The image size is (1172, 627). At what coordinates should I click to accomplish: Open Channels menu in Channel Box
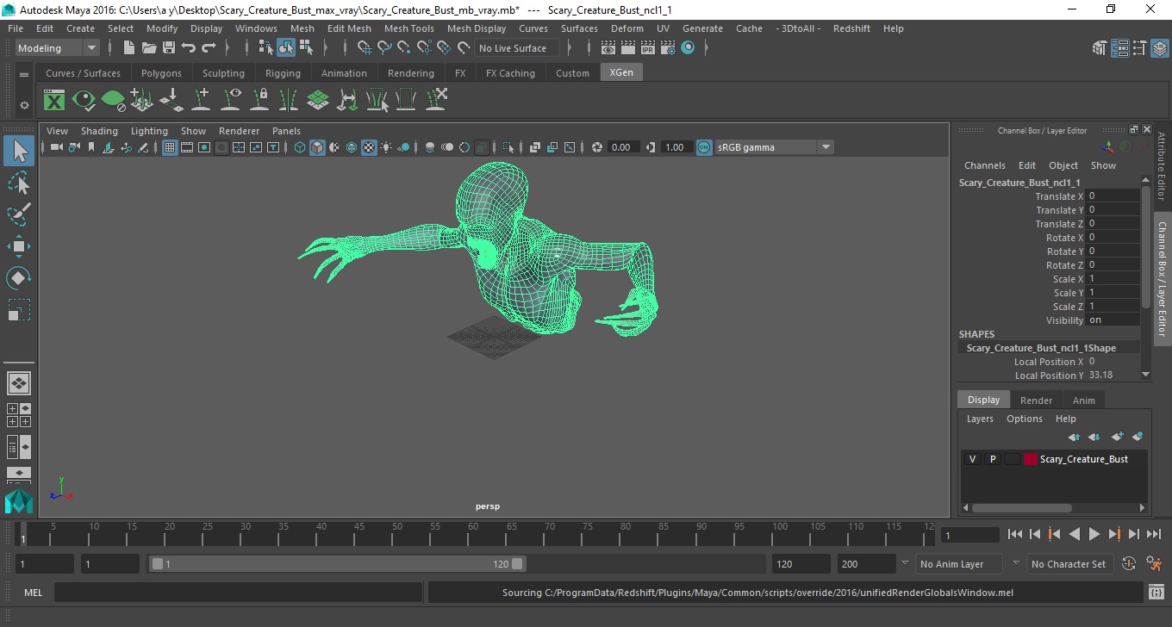coord(984,165)
